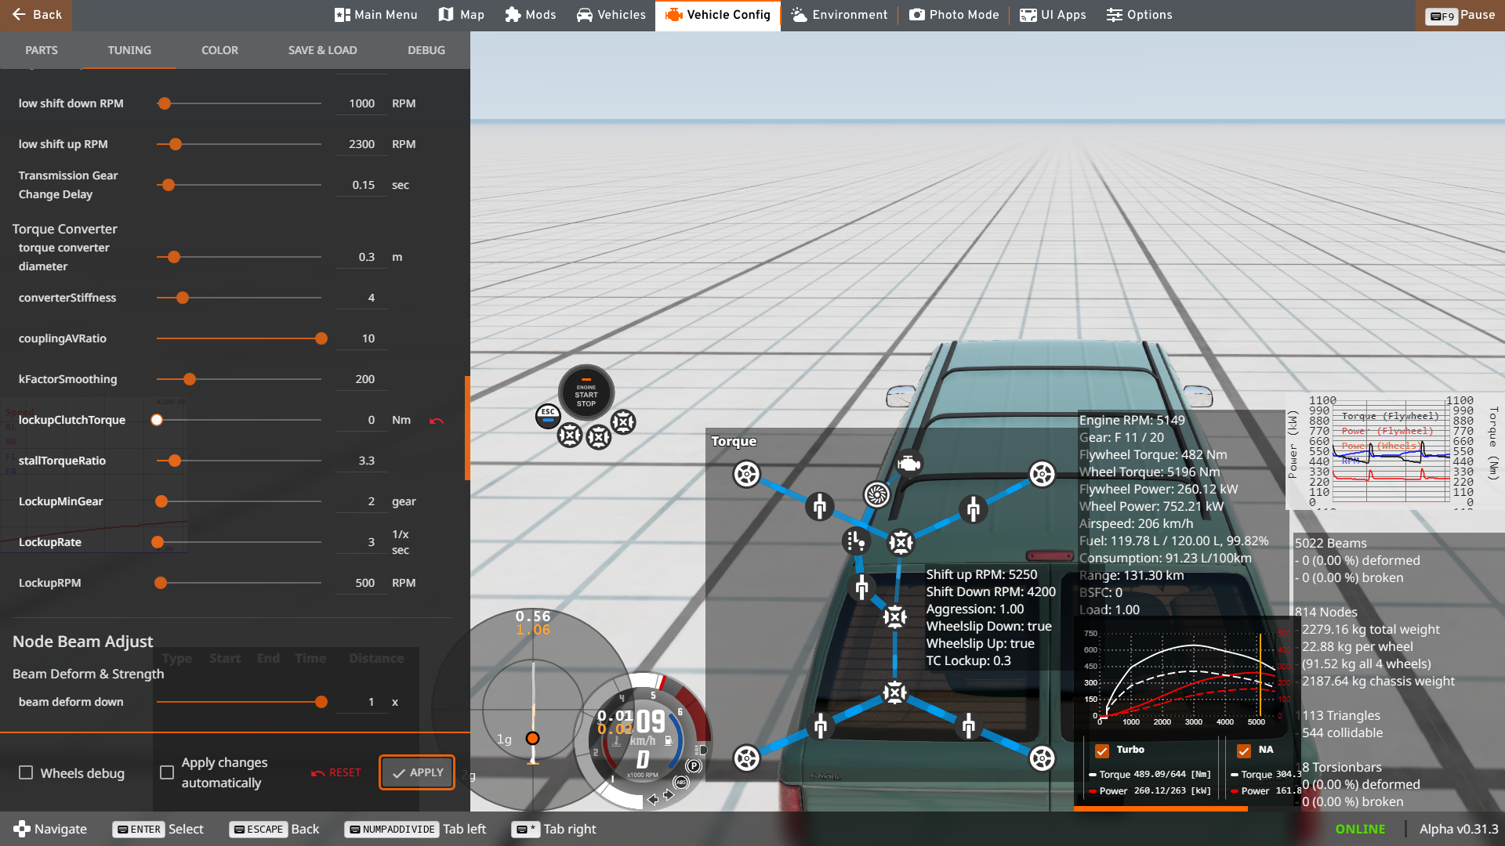This screenshot has width=1505, height=846.
Task: Uncheck the Turbo curve checkbox
Action: 1102,751
